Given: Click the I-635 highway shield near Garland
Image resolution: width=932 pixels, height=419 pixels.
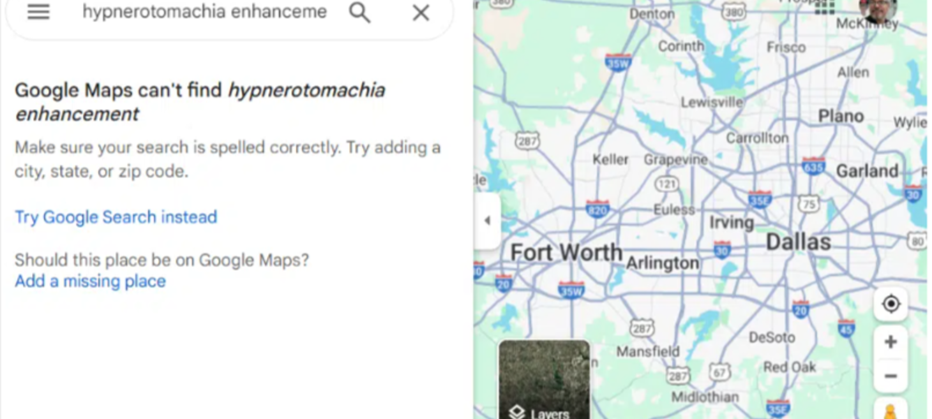Looking at the screenshot, I should point(813,166).
